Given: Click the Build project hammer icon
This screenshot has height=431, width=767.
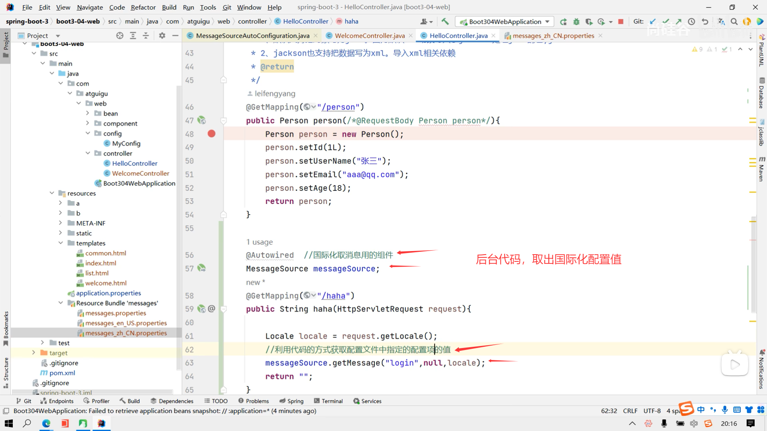Looking at the screenshot, I should point(445,22).
